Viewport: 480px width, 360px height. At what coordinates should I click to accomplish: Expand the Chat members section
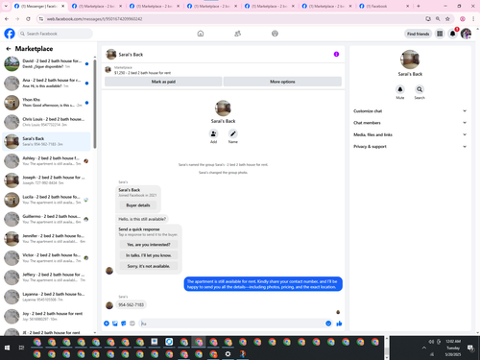(x=410, y=123)
